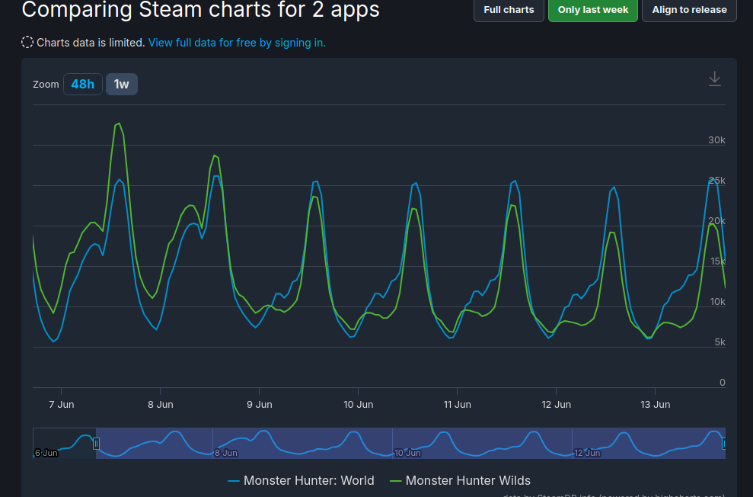The image size is (753, 497).
Task: Click the dashed circle icon beside Charts data notice
Action: [27, 42]
